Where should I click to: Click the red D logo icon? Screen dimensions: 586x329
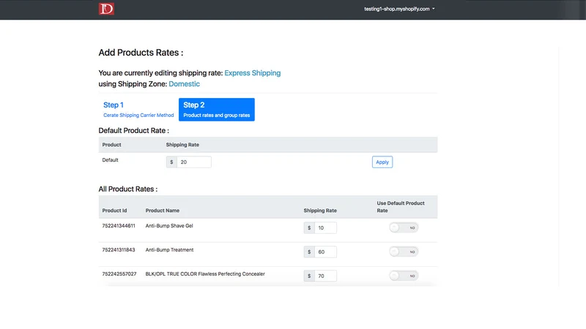(106, 9)
